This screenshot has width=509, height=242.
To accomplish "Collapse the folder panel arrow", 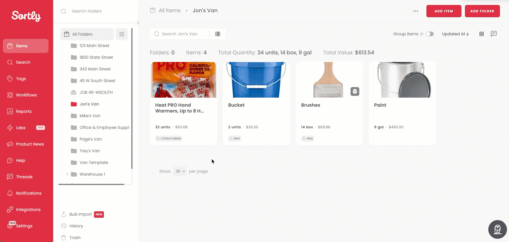I will 138,23.
